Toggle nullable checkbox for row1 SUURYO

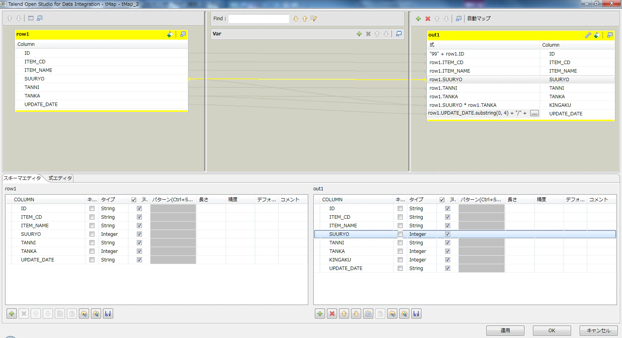tap(139, 234)
